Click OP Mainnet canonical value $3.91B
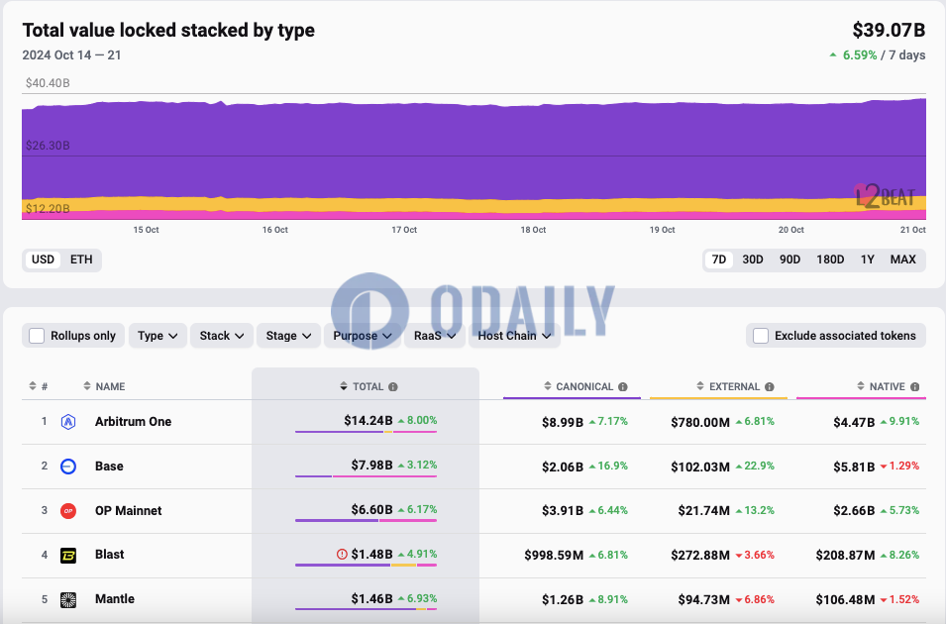The width and height of the screenshot is (946, 624). pyautogui.click(x=563, y=511)
